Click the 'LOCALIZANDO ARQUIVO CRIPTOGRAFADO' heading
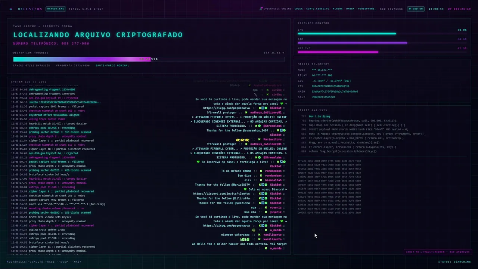 pyautogui.click(x=98, y=35)
